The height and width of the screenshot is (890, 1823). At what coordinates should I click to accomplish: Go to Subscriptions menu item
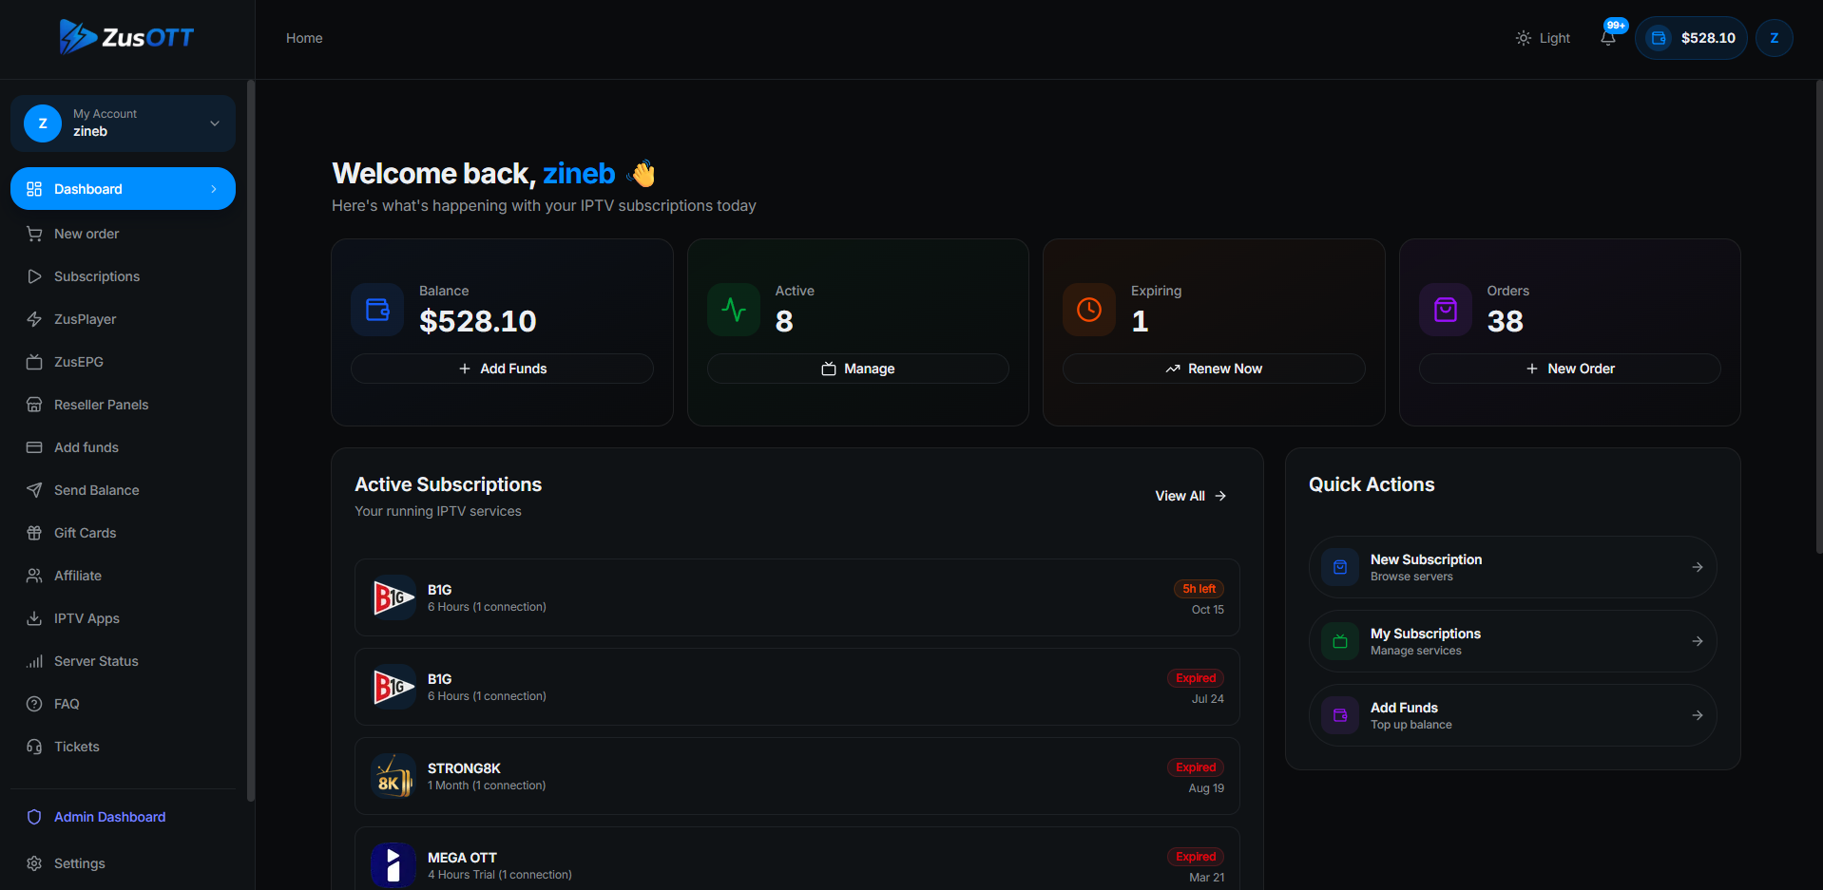pos(124,276)
